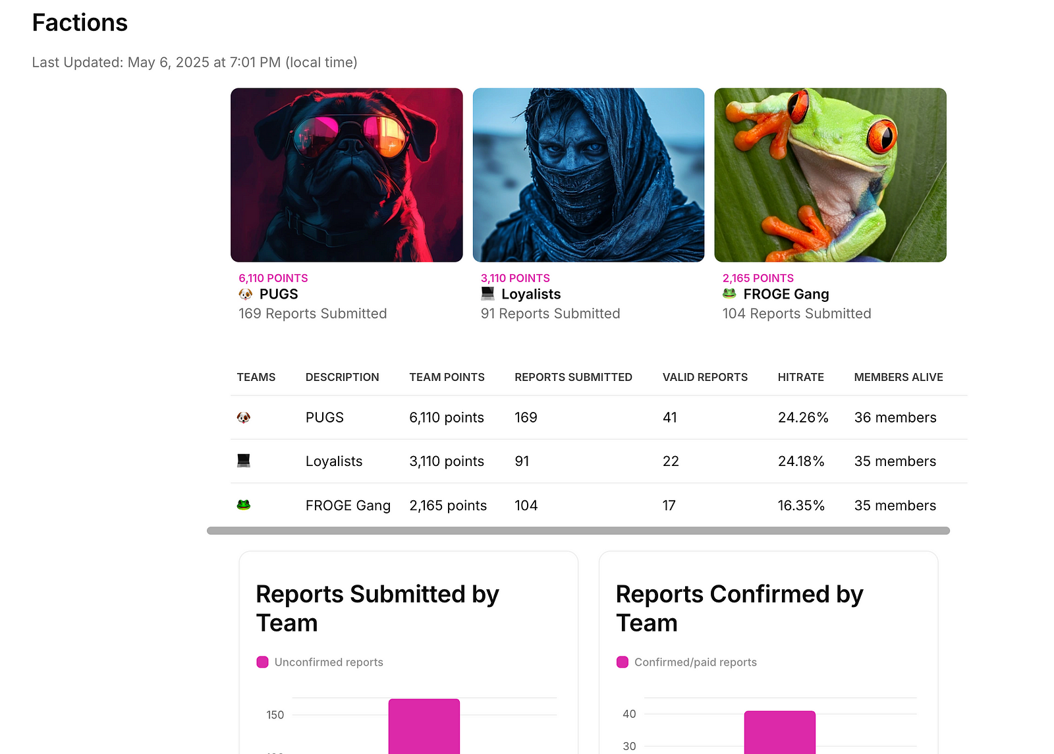Click the pug emoji icon beside PUGS card title
Screen dimensions: 1054x754
(246, 294)
